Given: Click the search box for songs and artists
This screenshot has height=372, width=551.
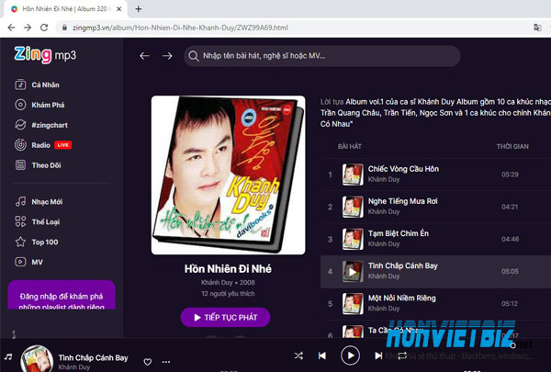Looking at the screenshot, I should click(x=322, y=56).
